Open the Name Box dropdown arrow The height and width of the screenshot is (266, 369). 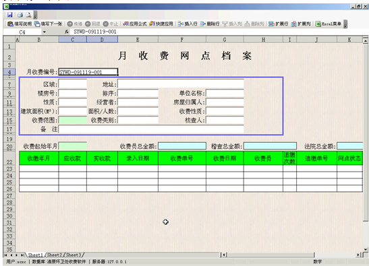tap(44, 32)
